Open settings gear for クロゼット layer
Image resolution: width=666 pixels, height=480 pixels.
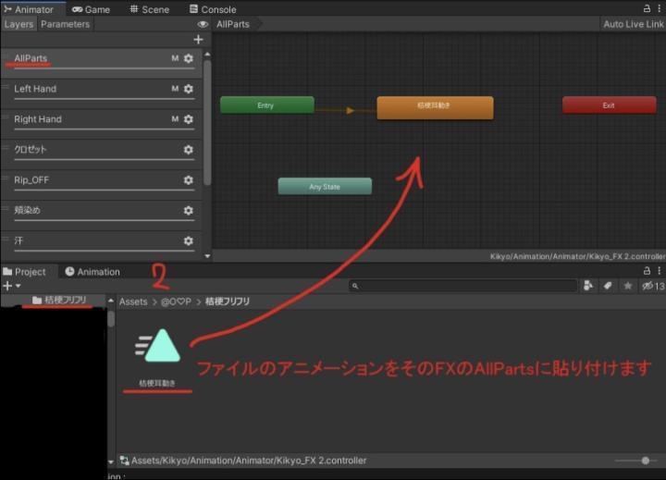click(x=189, y=150)
